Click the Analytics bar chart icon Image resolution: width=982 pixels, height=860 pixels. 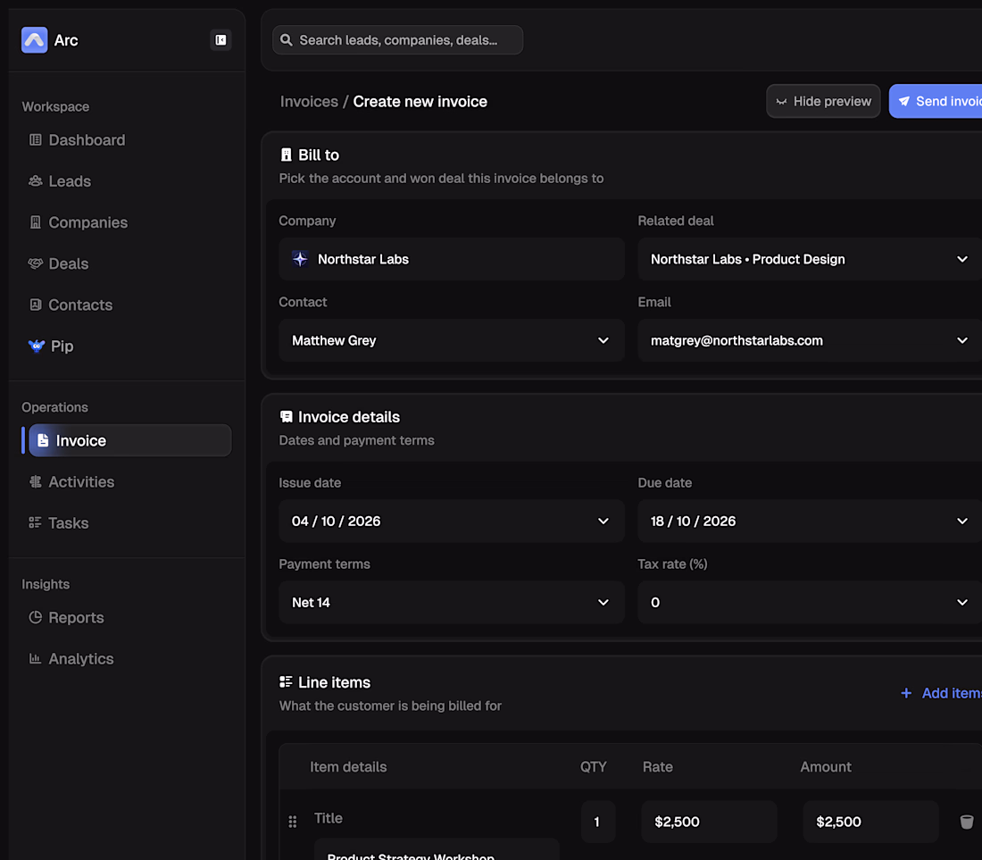coord(36,658)
